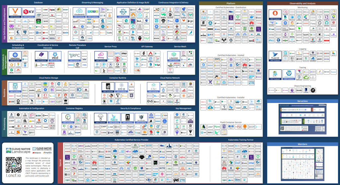Open the docker distribution logo

click(x=252, y=18)
